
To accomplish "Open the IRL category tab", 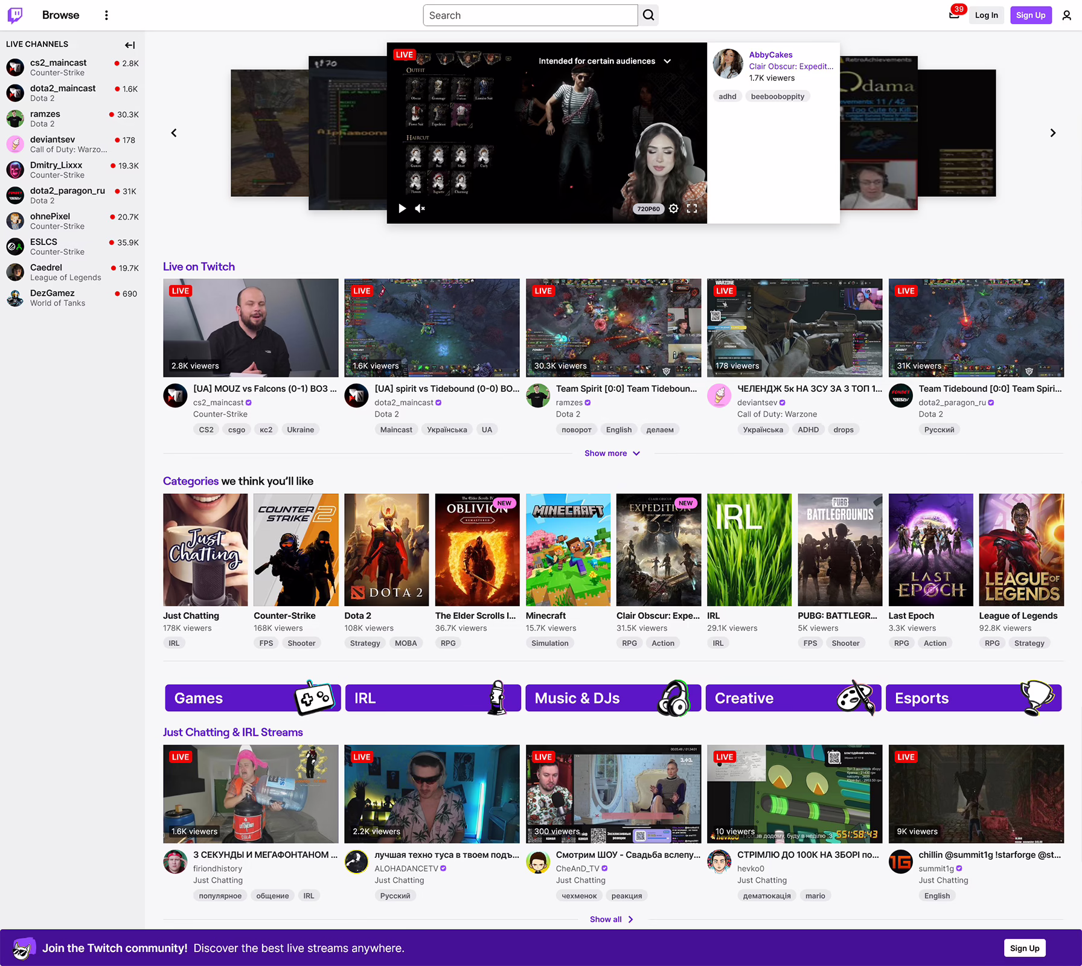I will click(433, 698).
